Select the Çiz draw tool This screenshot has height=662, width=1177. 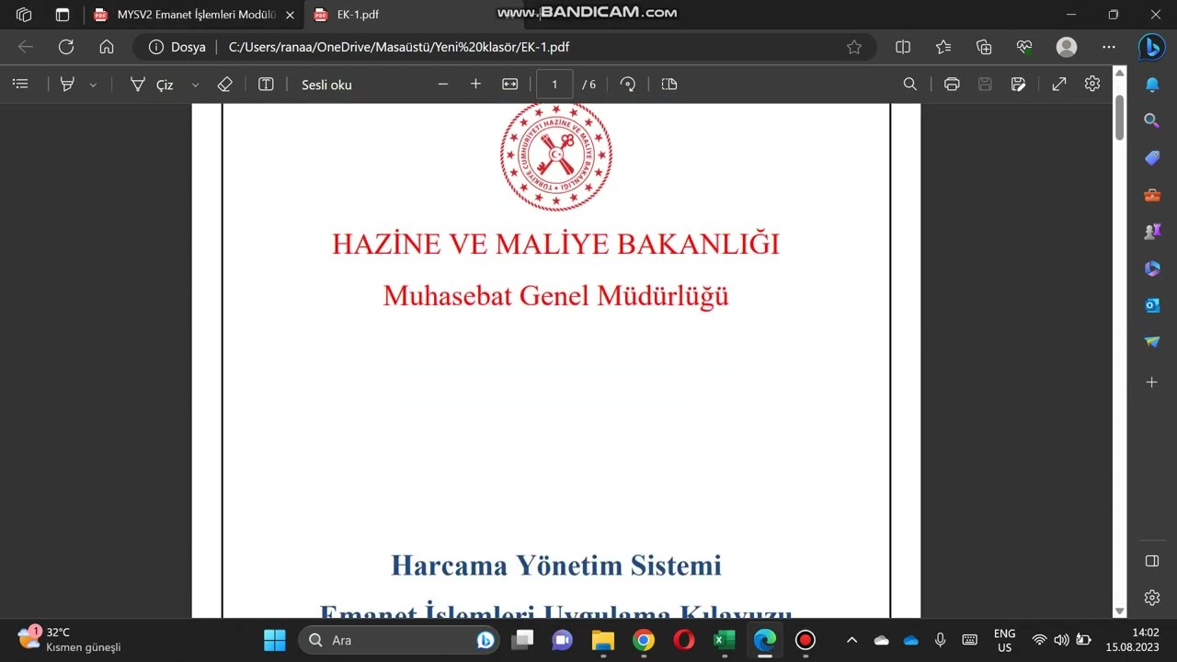coord(152,84)
